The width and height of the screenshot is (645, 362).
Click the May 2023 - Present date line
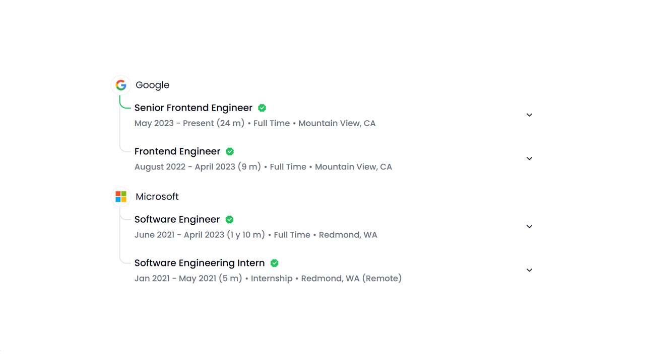tap(254, 123)
